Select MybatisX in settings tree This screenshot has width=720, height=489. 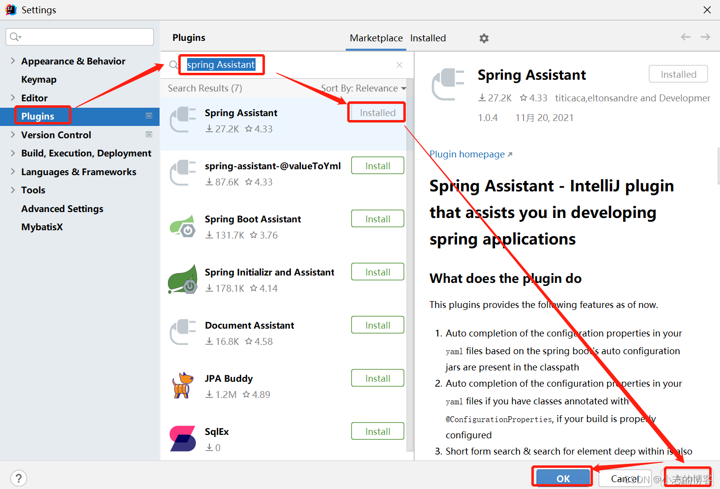pyautogui.click(x=42, y=227)
